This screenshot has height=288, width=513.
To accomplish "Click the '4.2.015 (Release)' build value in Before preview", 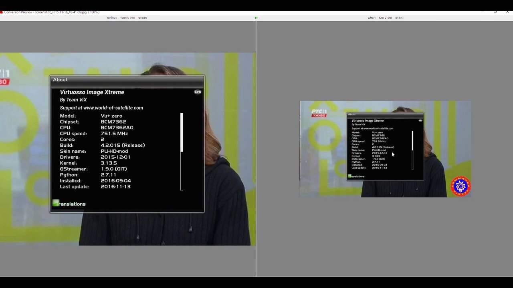I will click(x=123, y=145).
